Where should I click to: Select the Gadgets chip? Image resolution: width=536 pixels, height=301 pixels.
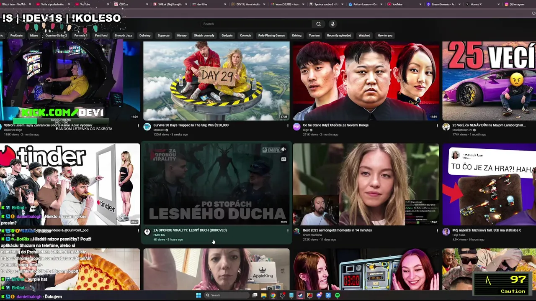tap(227, 36)
